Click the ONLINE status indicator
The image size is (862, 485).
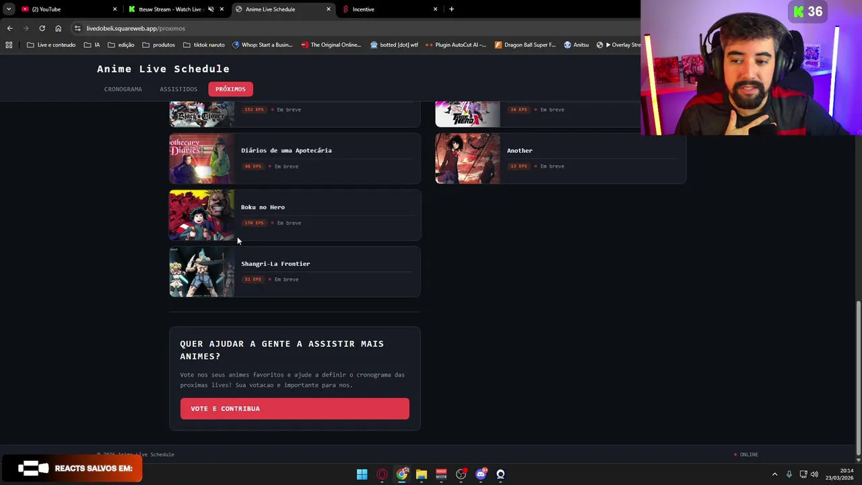pos(745,455)
